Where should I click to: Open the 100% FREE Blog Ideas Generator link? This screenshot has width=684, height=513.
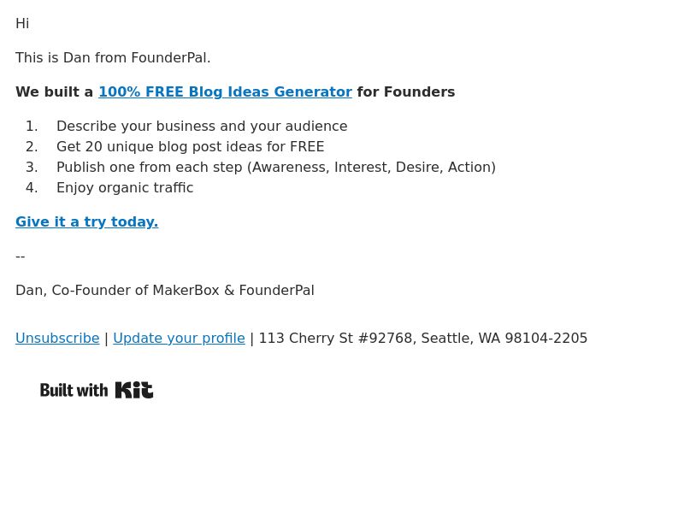pos(225,92)
